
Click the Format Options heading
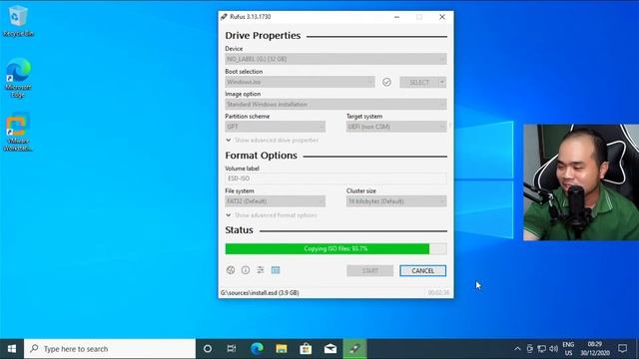261,156
